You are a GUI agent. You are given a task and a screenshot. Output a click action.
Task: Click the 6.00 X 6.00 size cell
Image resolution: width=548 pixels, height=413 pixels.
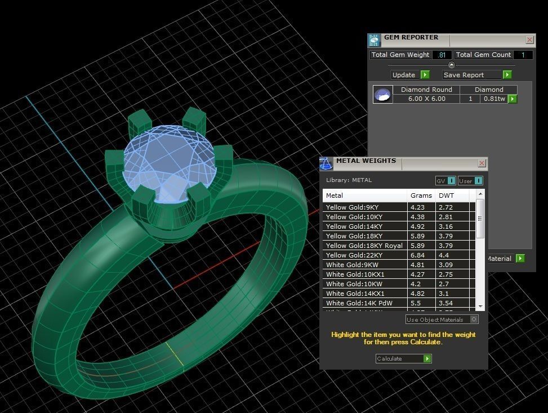pyautogui.click(x=426, y=99)
